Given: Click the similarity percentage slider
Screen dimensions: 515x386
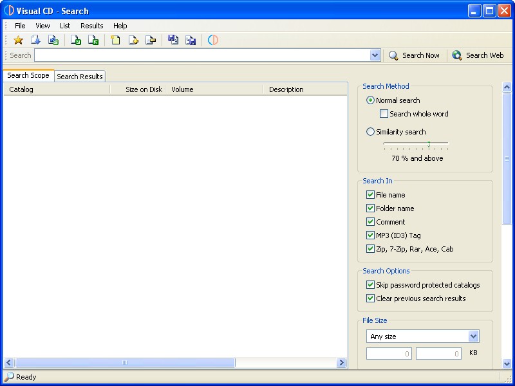Looking at the screenshot, I should point(416,144).
